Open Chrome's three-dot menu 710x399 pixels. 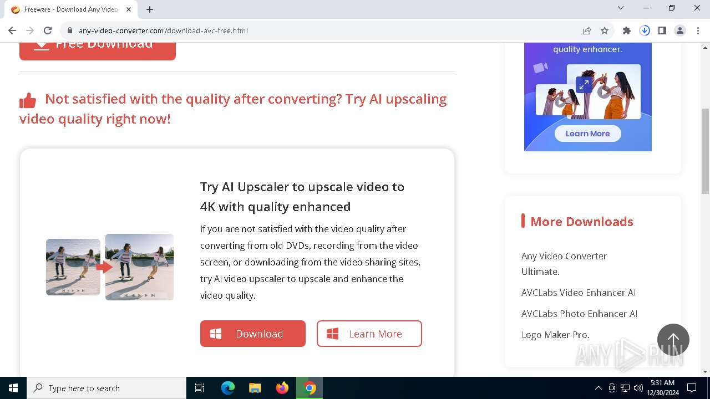[698, 30]
